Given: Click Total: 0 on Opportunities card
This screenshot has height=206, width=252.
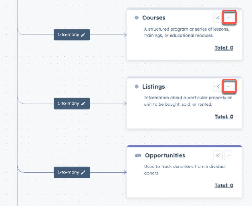Looking at the screenshot, I should click(224, 186).
